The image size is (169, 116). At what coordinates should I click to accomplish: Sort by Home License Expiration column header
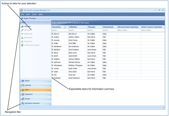tap(153, 27)
